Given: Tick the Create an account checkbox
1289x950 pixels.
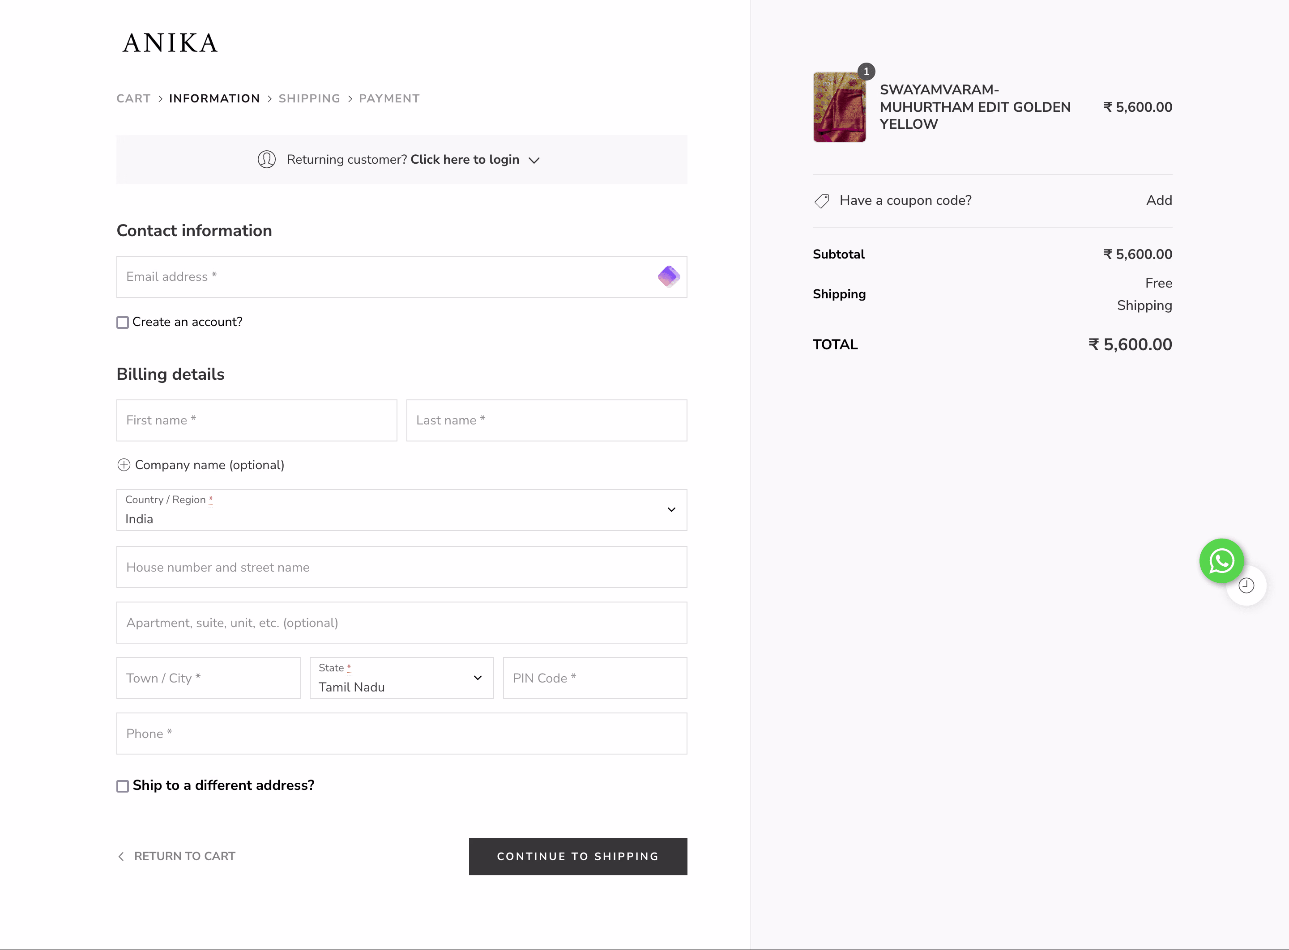Looking at the screenshot, I should tap(123, 322).
